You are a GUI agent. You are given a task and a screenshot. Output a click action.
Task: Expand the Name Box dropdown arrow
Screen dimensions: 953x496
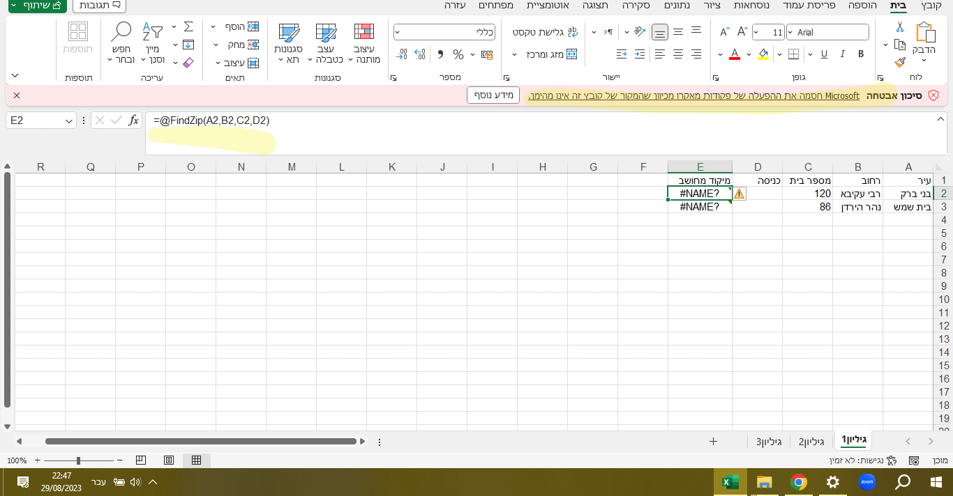pyautogui.click(x=69, y=121)
